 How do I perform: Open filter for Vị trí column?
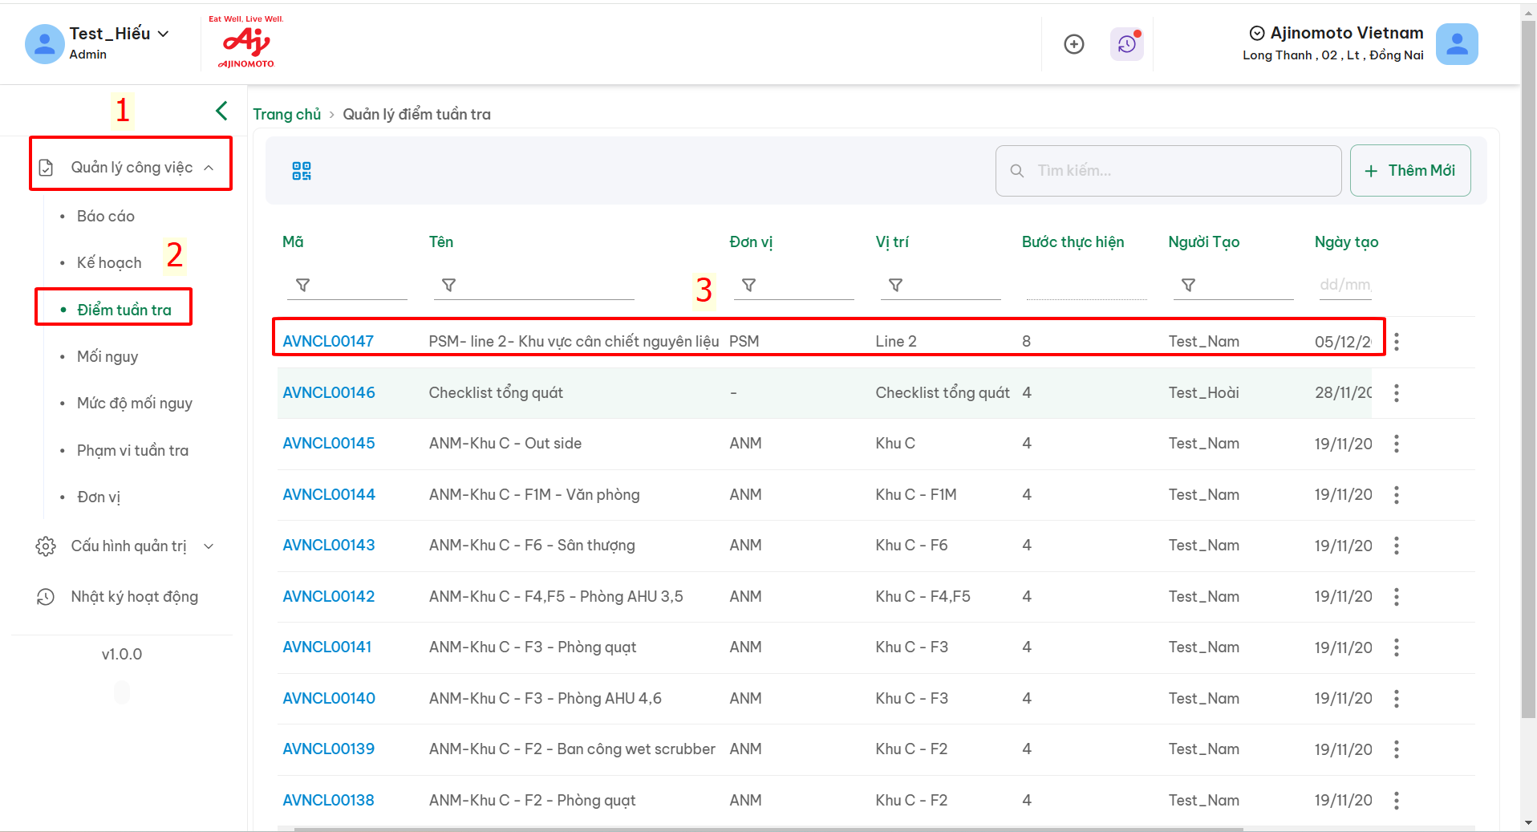[896, 285]
